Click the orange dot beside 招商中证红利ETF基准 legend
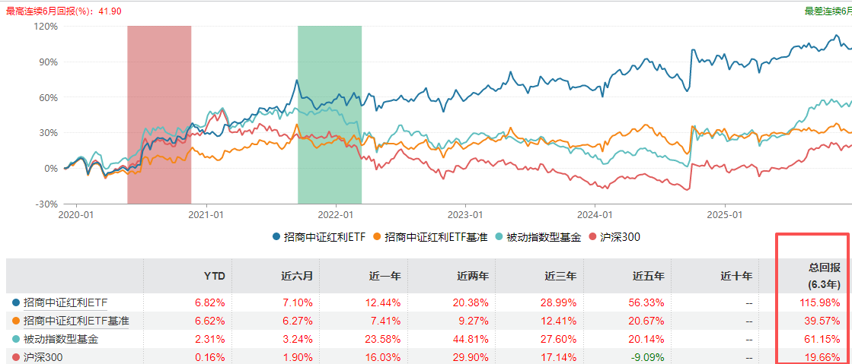Screen dimensions: 852x364 378,237
